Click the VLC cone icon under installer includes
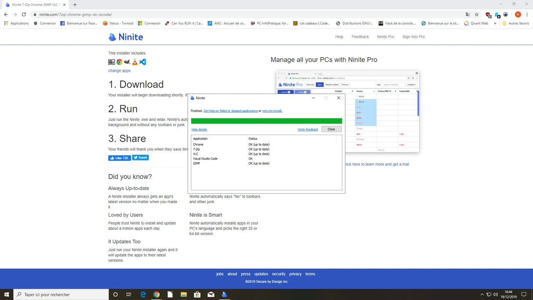This screenshot has height=300, width=533. 134,62
